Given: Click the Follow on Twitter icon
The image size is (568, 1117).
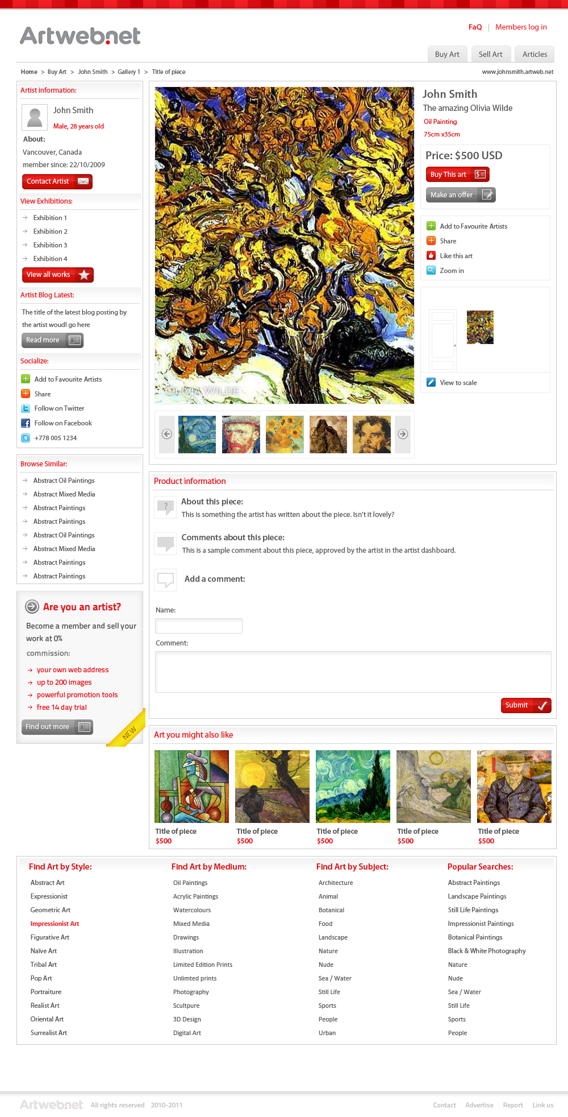Looking at the screenshot, I should (x=26, y=408).
